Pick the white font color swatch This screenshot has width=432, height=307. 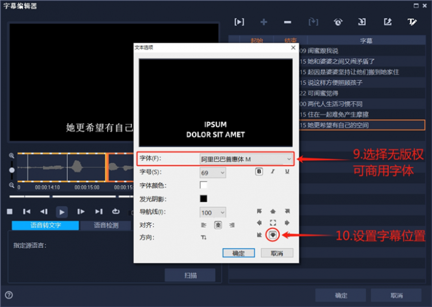[203, 185]
